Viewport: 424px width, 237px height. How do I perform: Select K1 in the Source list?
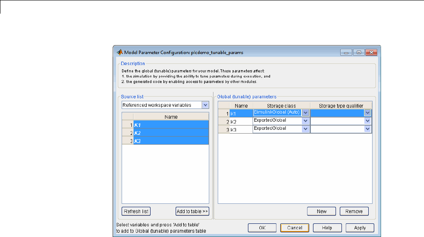point(171,125)
